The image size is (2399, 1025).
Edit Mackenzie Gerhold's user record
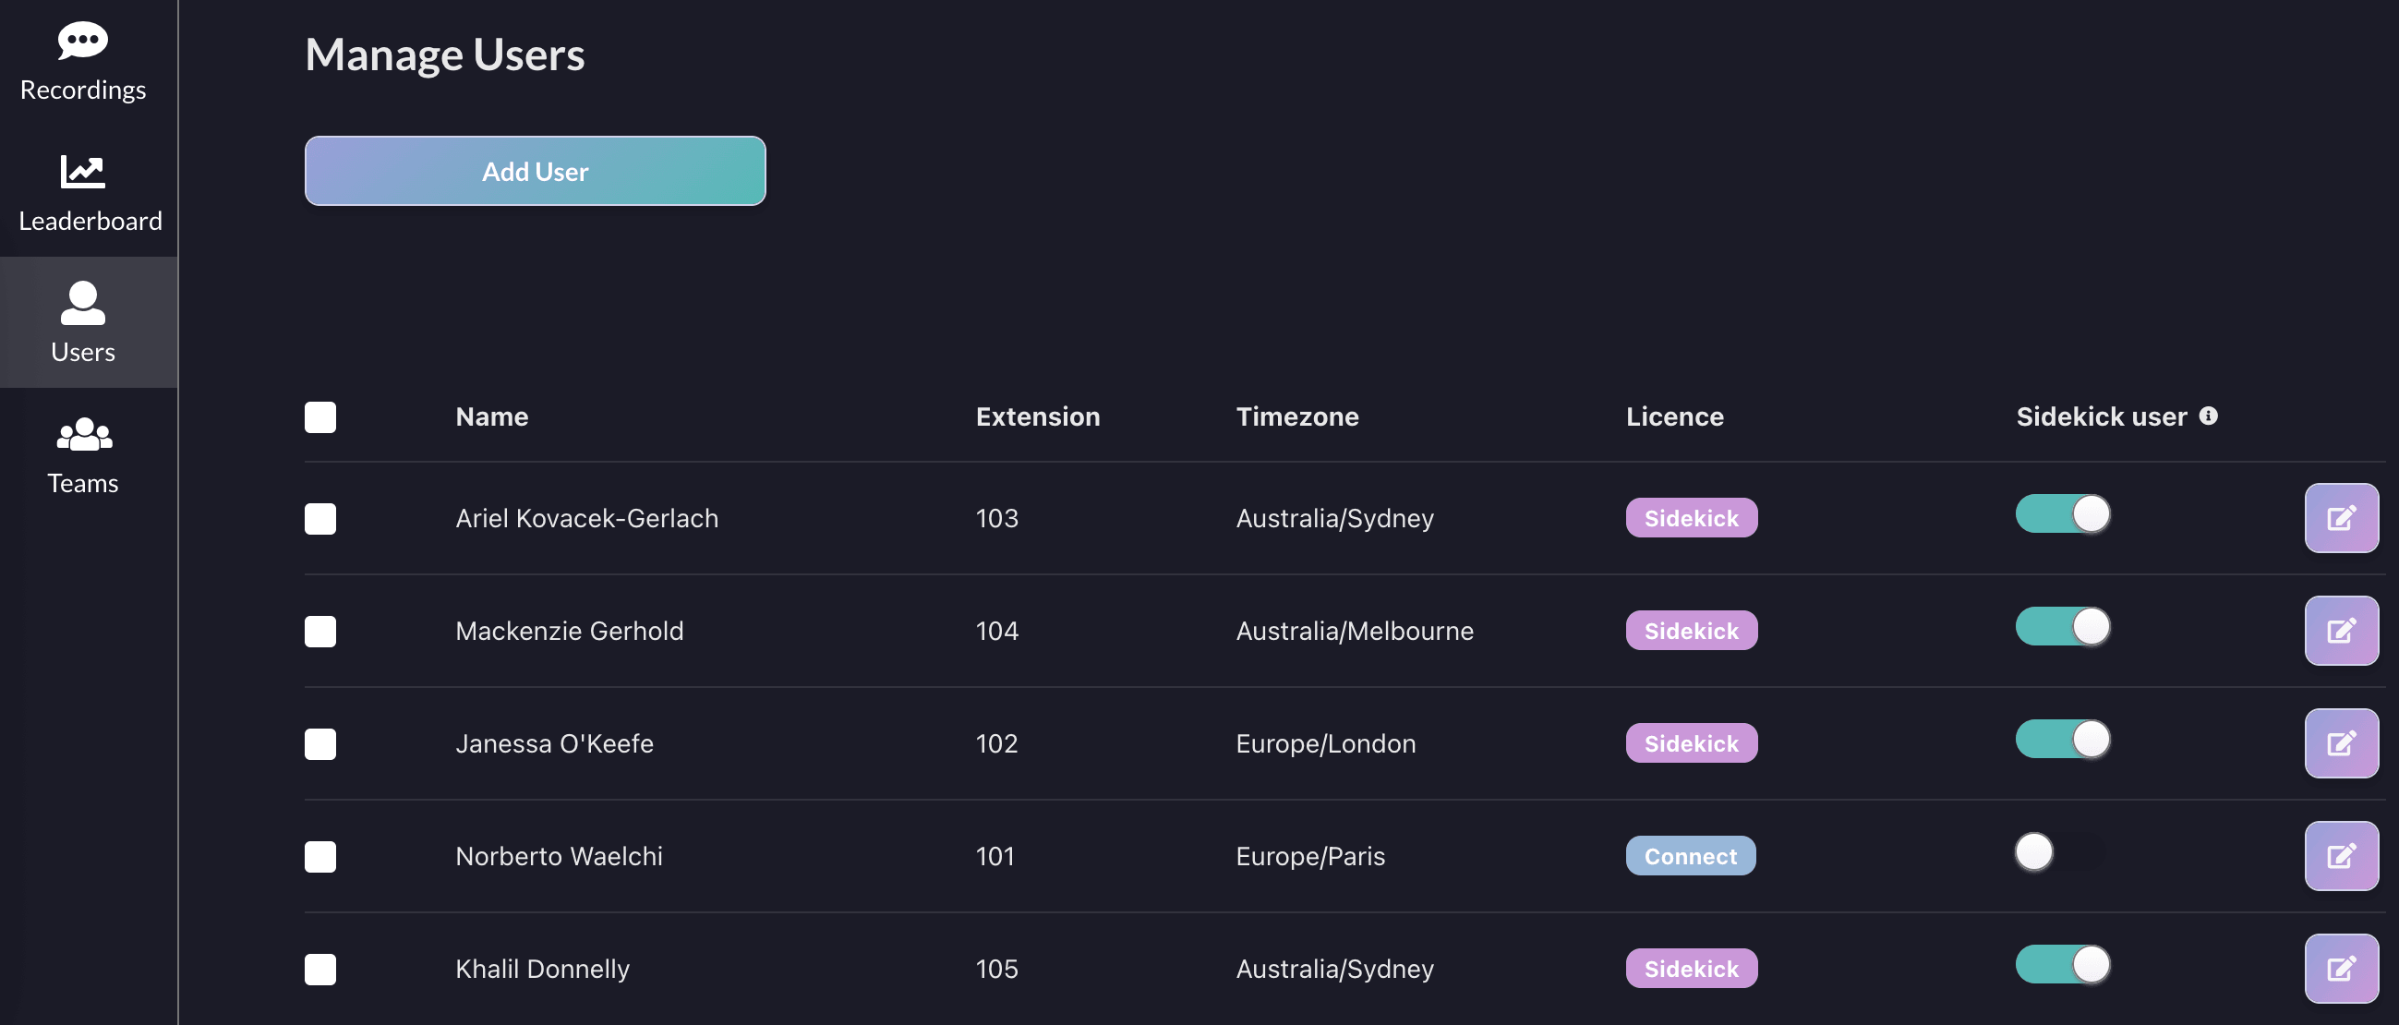coord(2340,631)
